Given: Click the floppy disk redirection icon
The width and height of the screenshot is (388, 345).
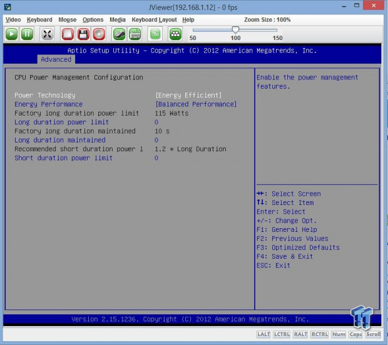Looking at the screenshot, I should point(83,34).
